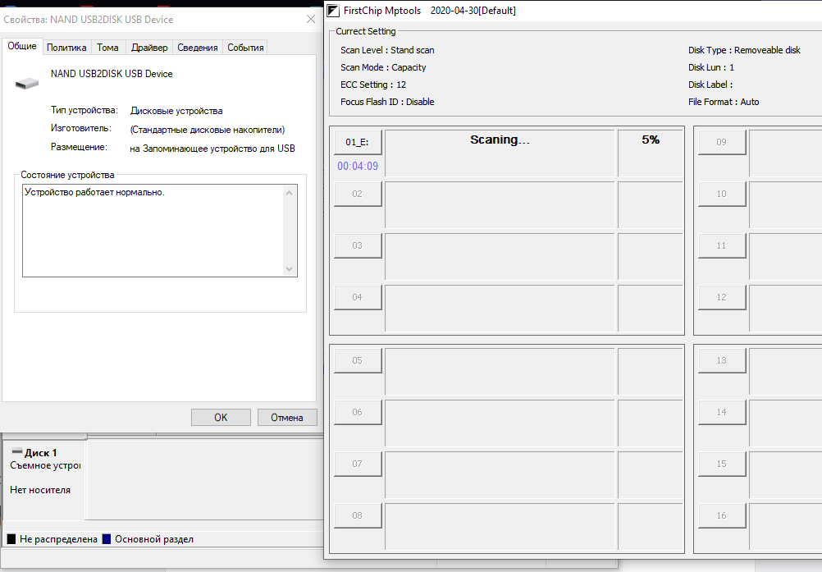
Task: Click port button 16
Action: pos(722,516)
